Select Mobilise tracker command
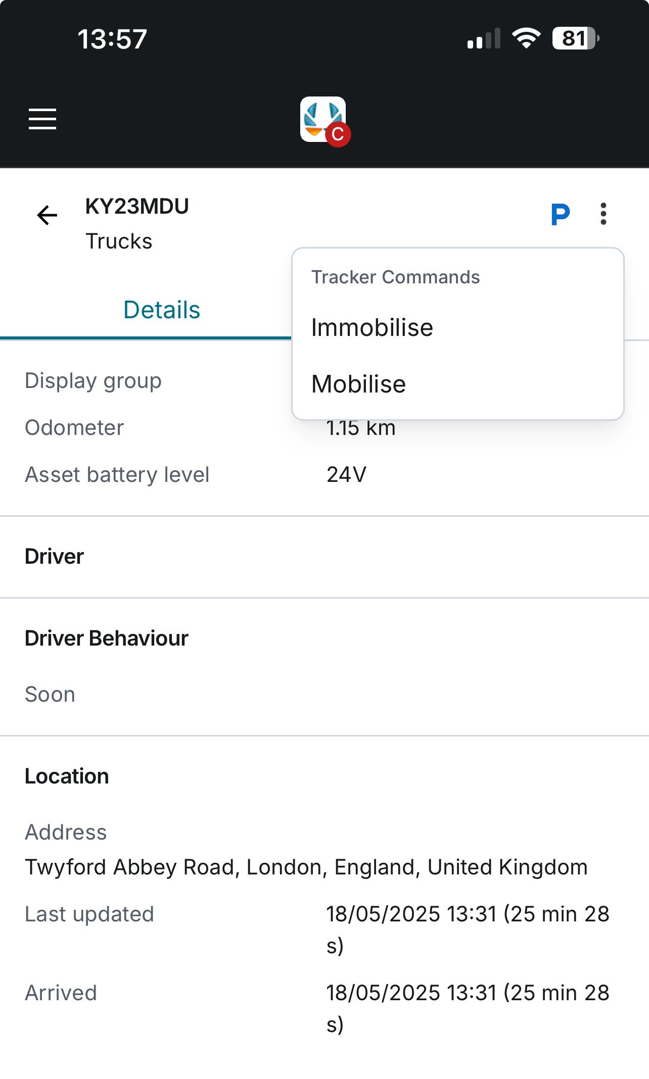 (x=358, y=384)
